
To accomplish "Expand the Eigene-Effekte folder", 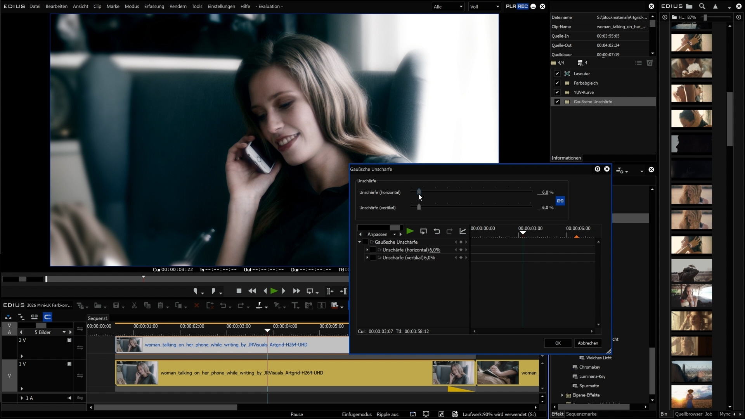I will pos(562,395).
